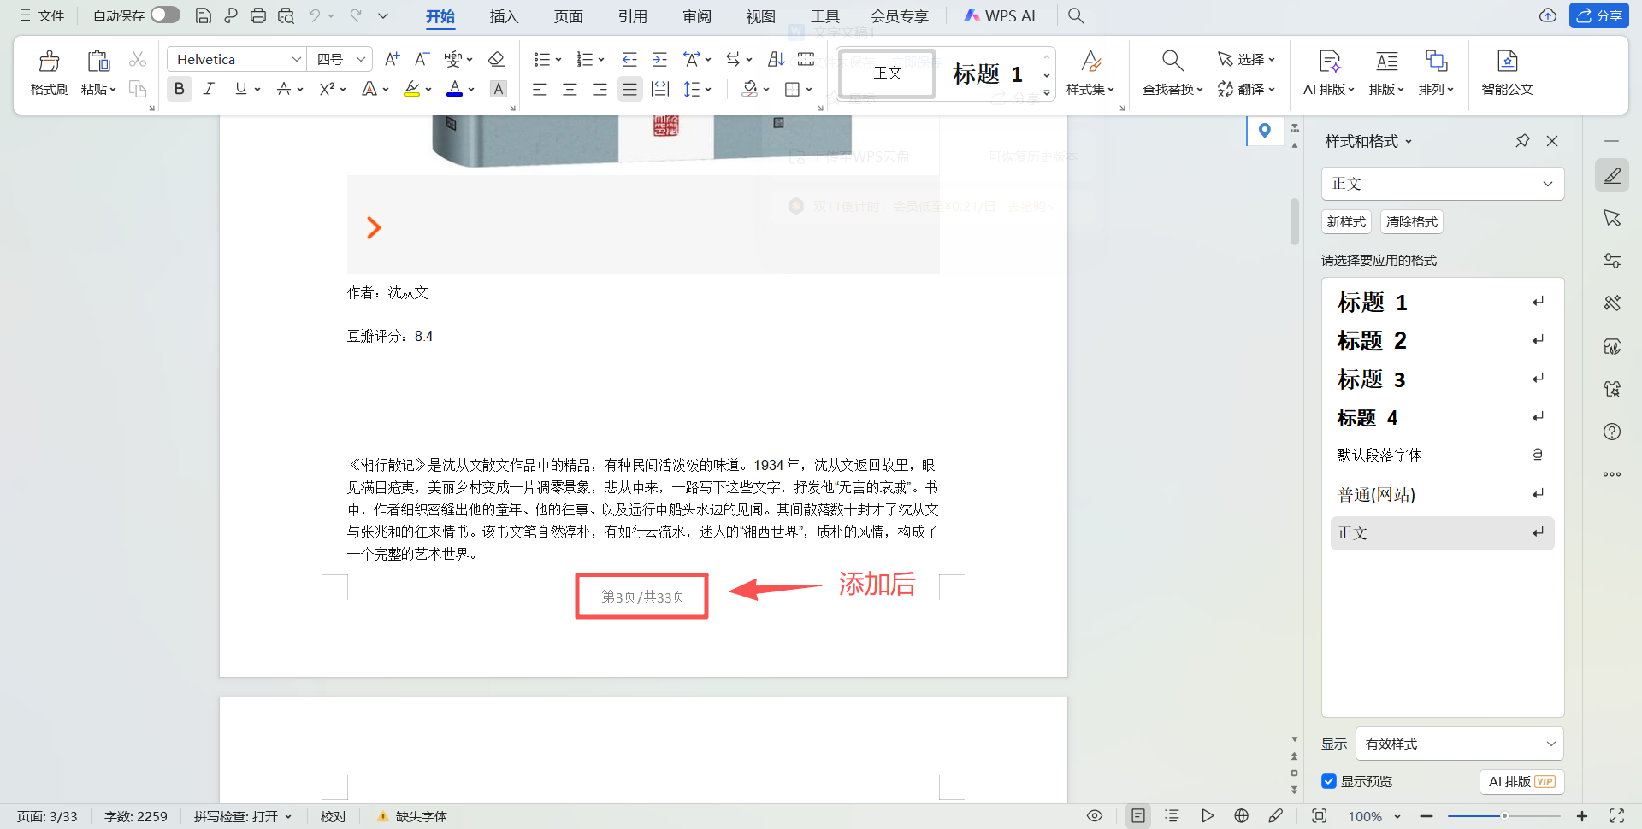The image size is (1642, 829).
Task: Toggle bold formatting on selected text
Action: 179,89
